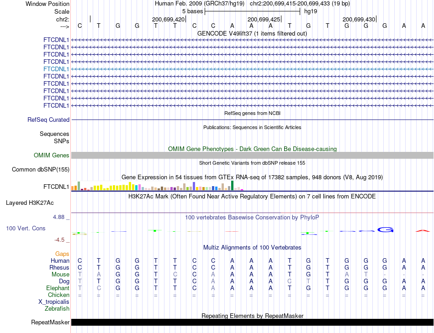Click the large blue G conservation logo

[x=385, y=229]
